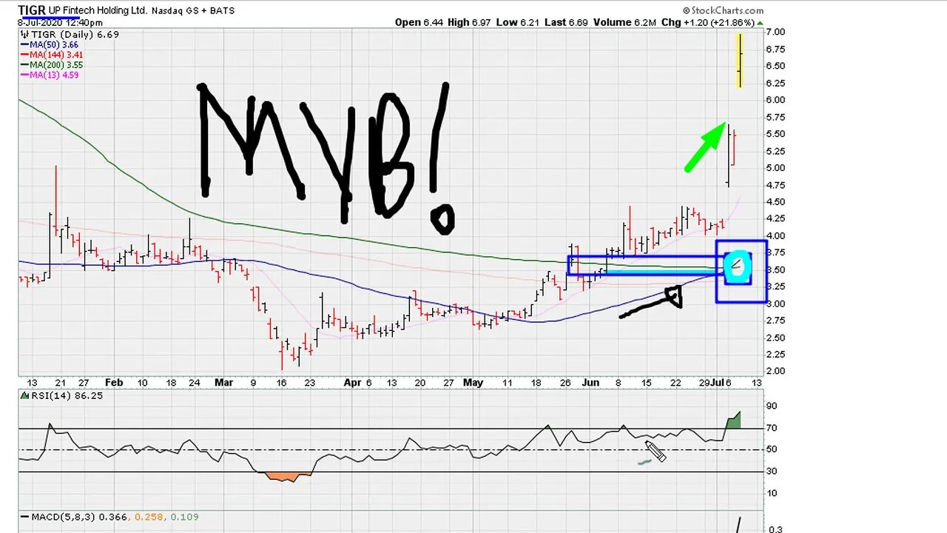This screenshot has width=947, height=533.
Task: Click the Feb date axis label
Action: click(114, 383)
